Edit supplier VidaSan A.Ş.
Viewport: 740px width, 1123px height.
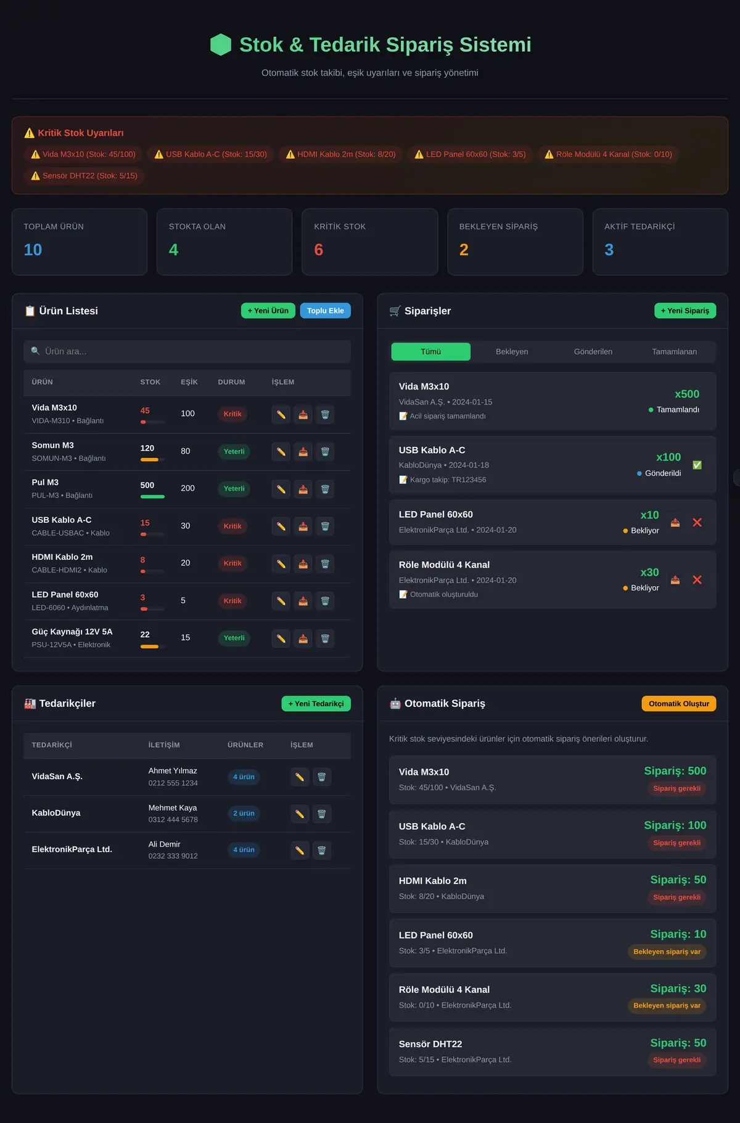(x=299, y=777)
